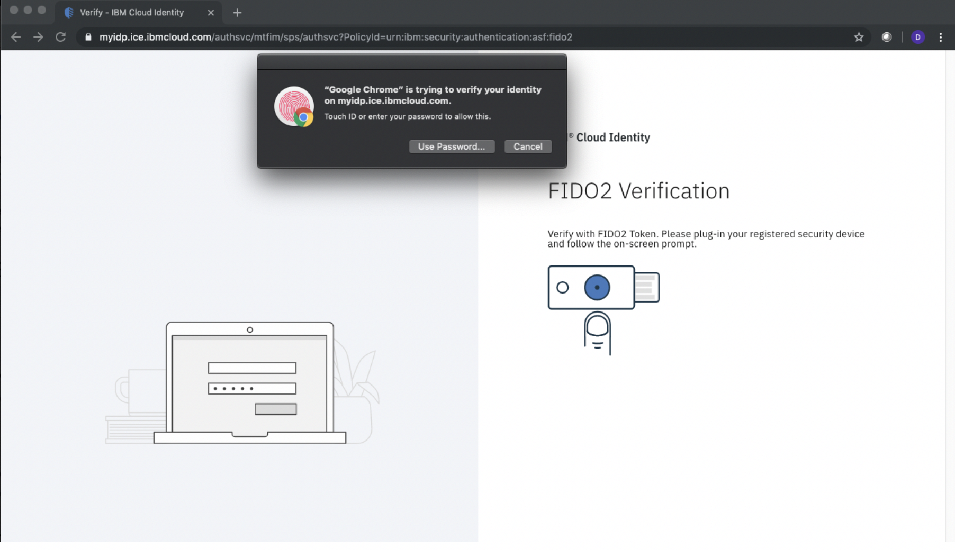Click the green fullscreen window light

point(42,10)
